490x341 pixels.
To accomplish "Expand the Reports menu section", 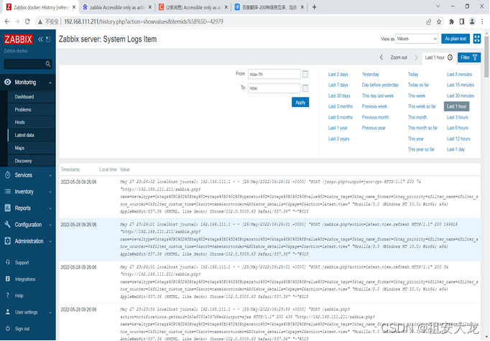I will tap(28, 208).
